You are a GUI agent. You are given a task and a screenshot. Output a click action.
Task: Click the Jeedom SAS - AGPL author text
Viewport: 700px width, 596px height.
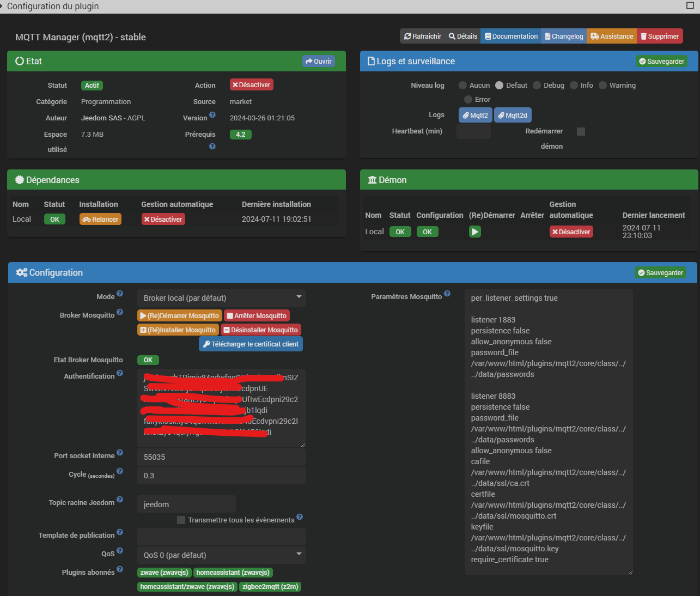(x=113, y=118)
